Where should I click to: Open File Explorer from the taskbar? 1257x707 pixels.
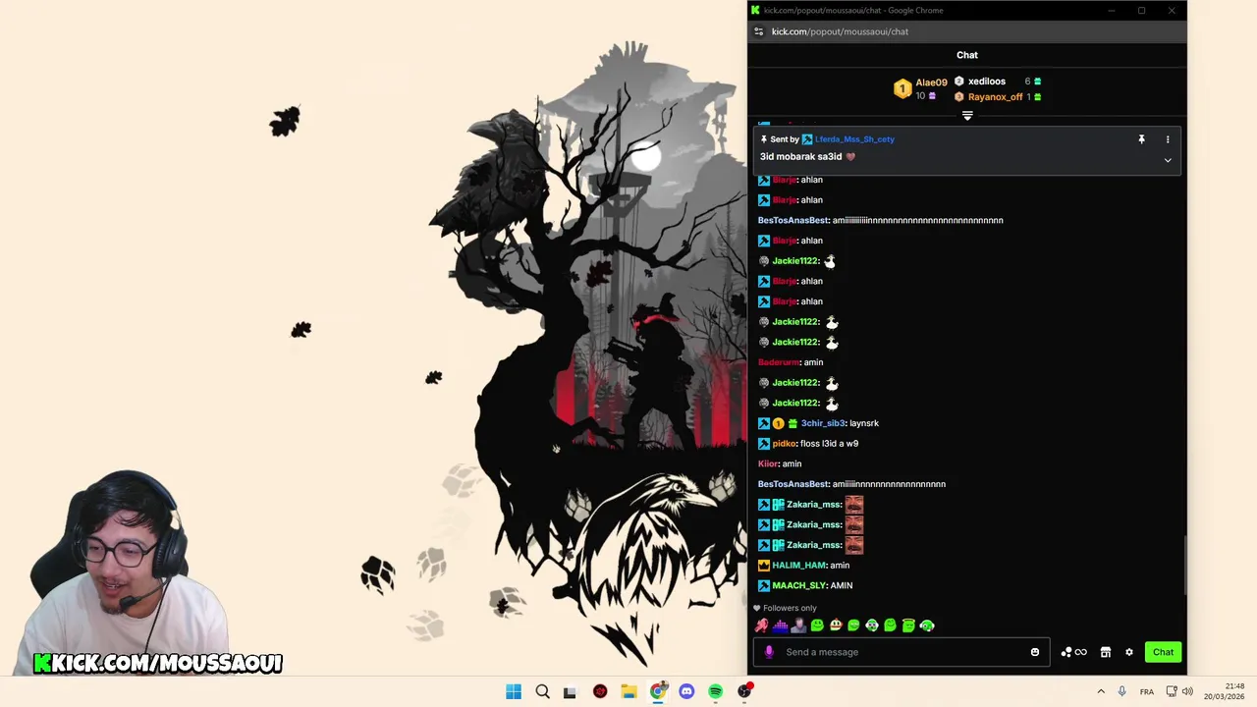click(628, 691)
